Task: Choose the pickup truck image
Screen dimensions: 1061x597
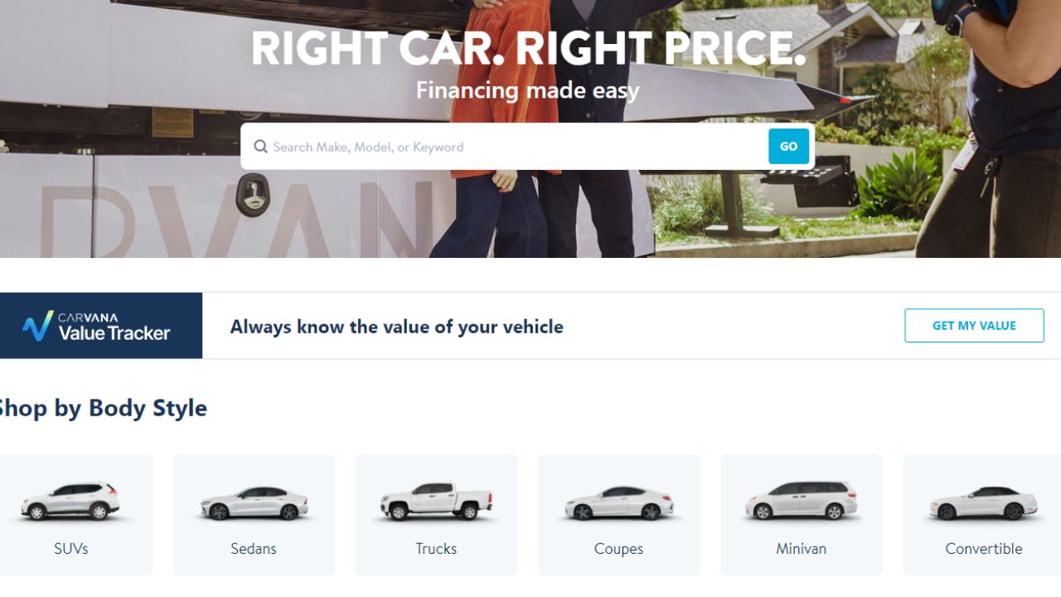Action: pyautogui.click(x=436, y=501)
